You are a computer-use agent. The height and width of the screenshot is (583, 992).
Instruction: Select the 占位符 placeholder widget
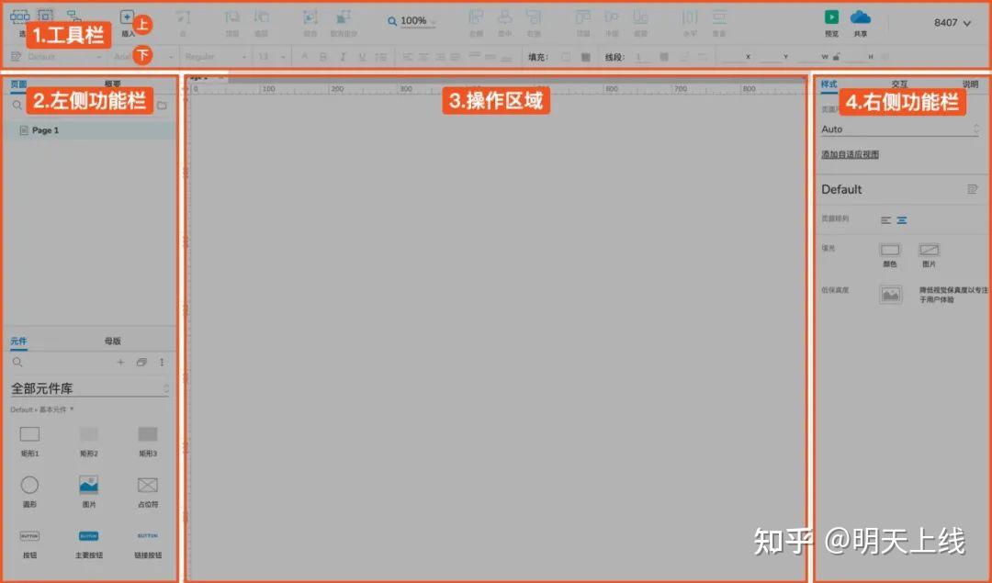pyautogui.click(x=146, y=484)
